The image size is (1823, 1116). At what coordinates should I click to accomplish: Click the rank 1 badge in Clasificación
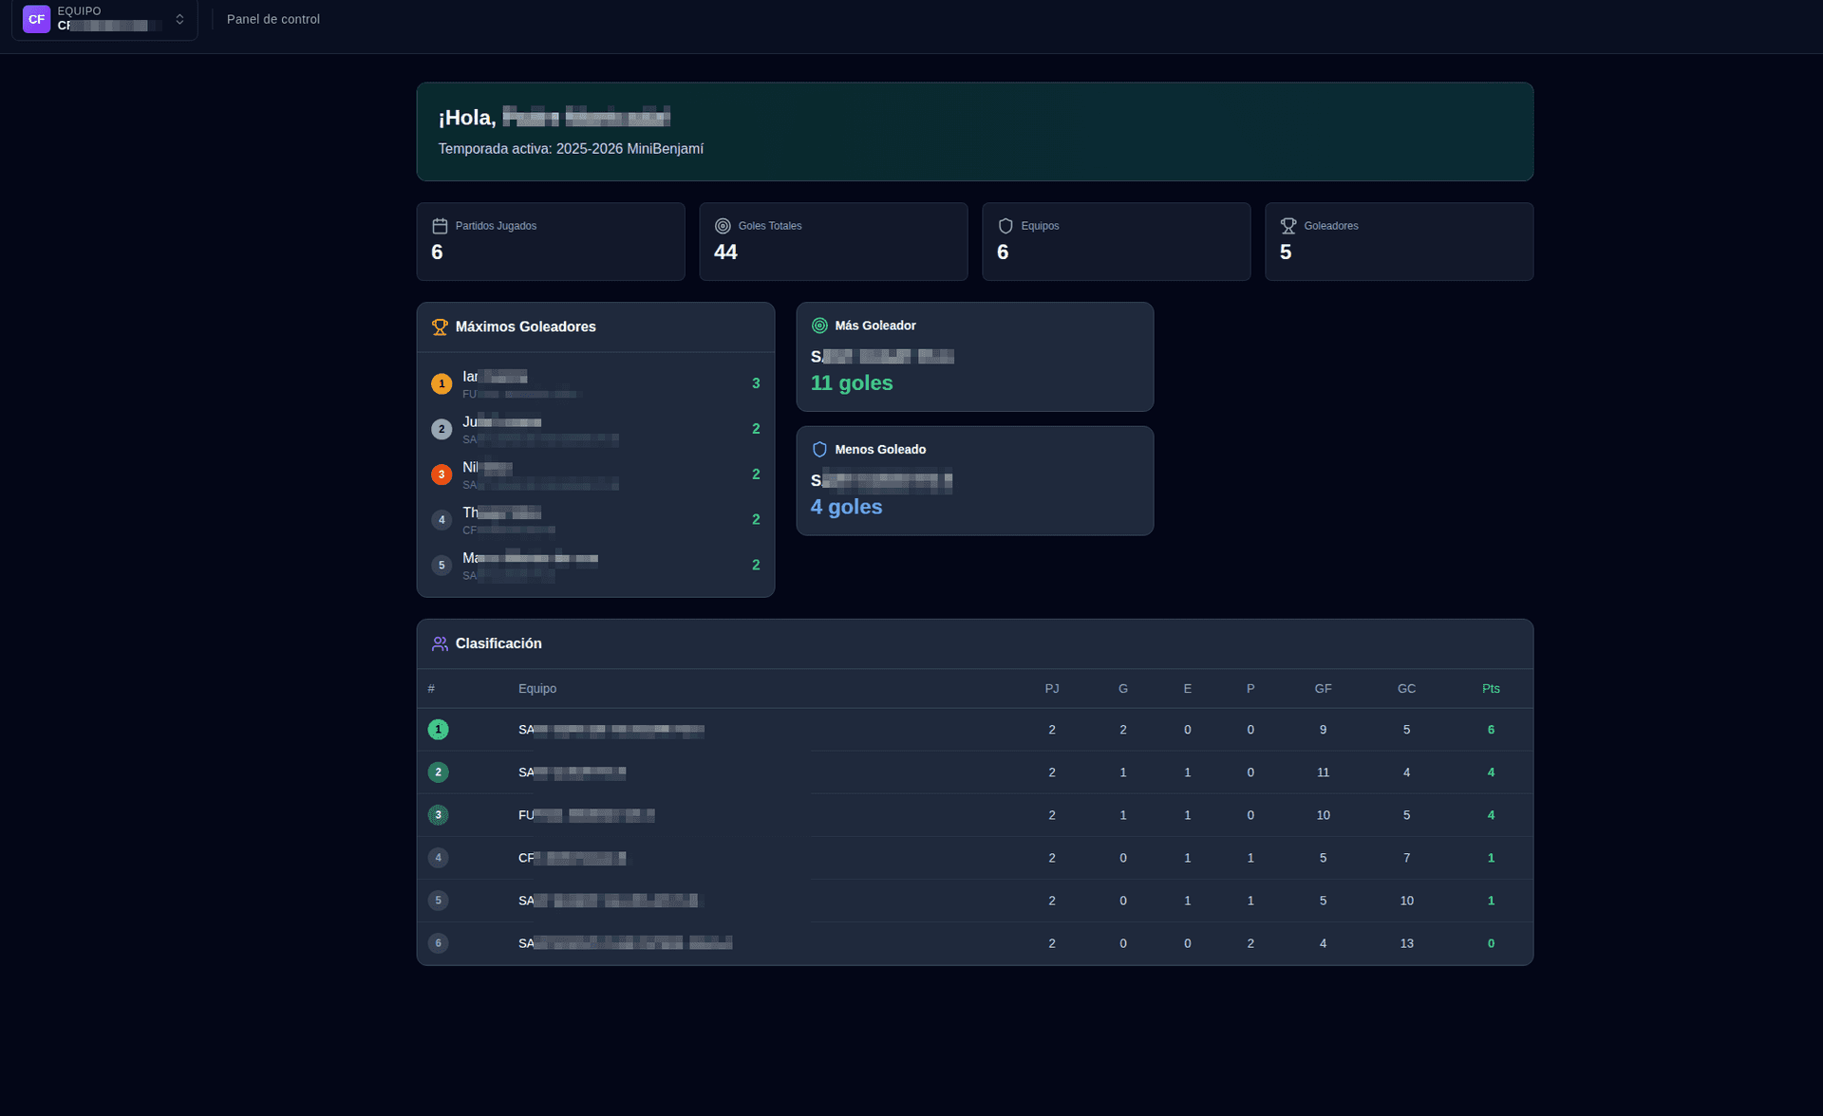[438, 729]
